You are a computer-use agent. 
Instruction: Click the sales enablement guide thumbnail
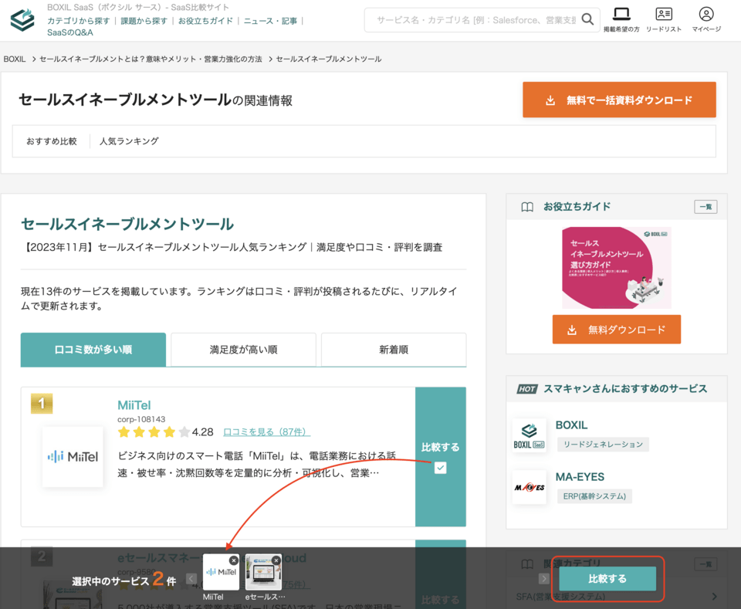click(x=616, y=268)
